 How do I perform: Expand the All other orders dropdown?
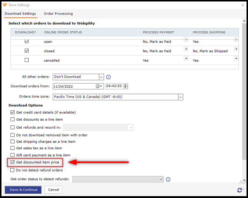(101, 77)
